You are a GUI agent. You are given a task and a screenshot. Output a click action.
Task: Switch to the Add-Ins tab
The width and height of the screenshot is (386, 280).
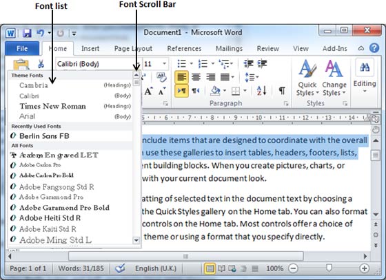pos(335,48)
